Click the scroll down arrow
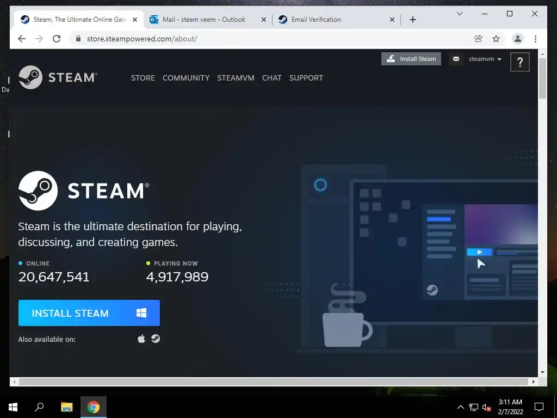Viewport: 557px width, 418px height. [542, 372]
